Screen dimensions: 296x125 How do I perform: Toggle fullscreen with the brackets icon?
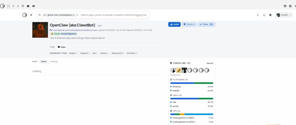[x=8, y=6]
